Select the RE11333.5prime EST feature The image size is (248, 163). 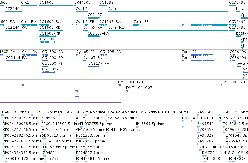point(81,138)
